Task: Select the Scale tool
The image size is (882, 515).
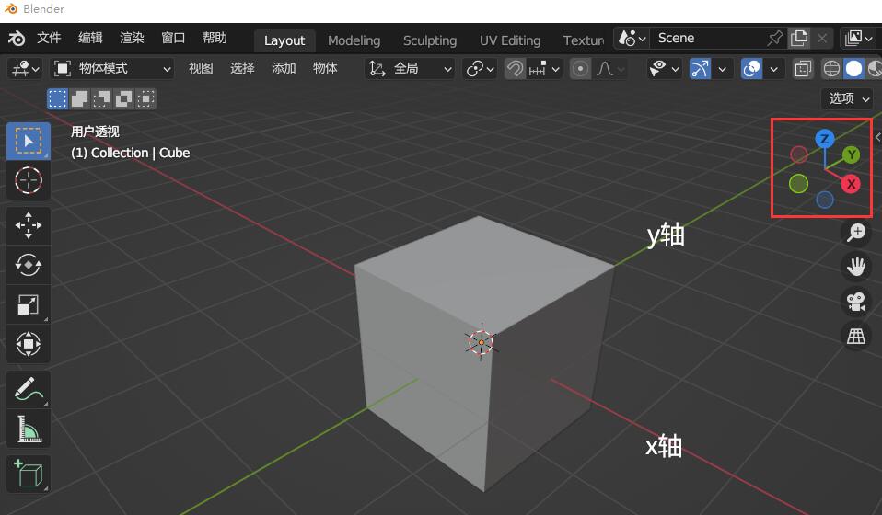Action: [29, 305]
